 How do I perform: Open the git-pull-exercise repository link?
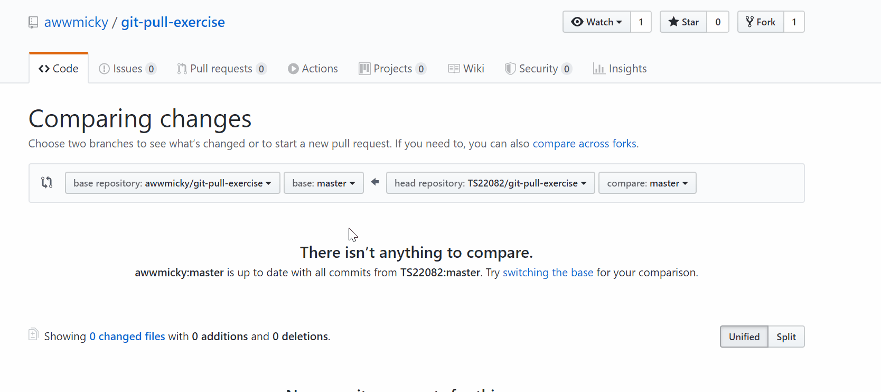pyautogui.click(x=173, y=22)
